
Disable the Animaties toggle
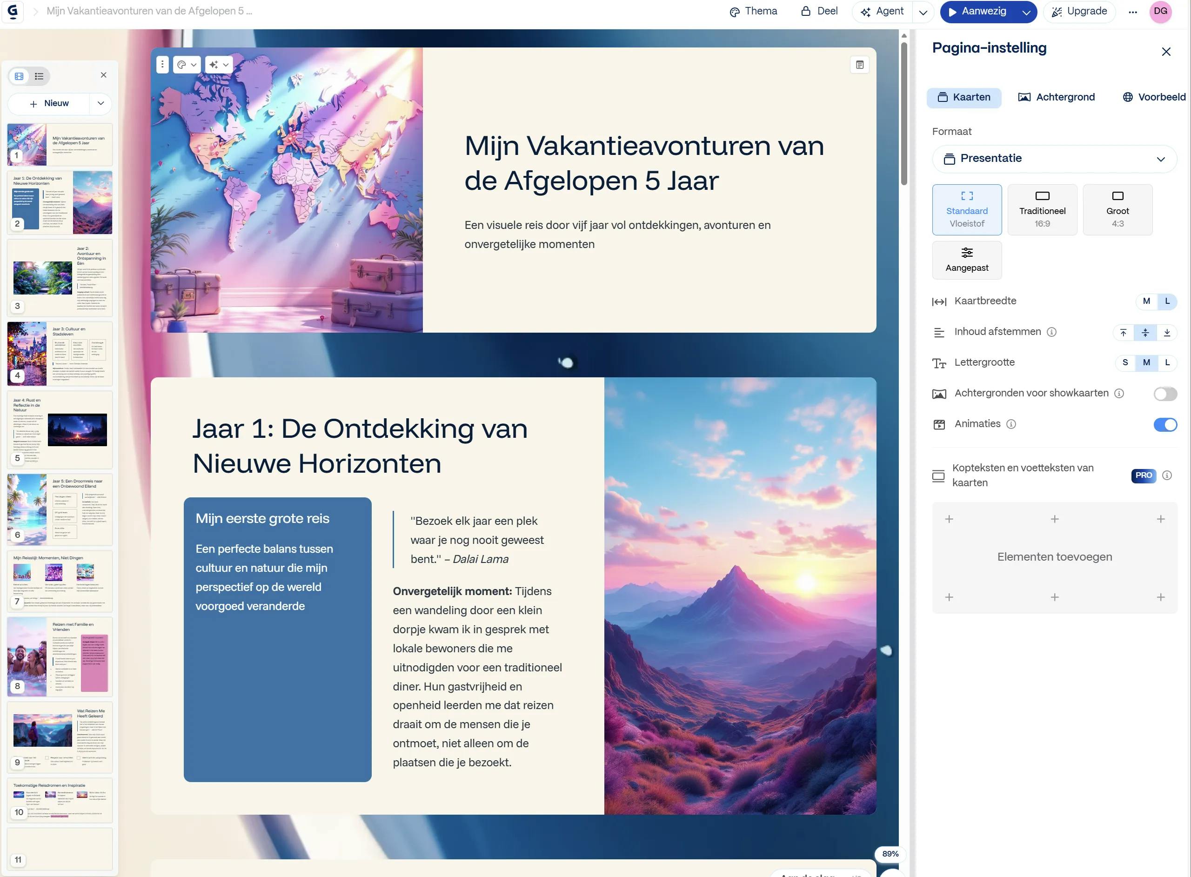(1165, 425)
